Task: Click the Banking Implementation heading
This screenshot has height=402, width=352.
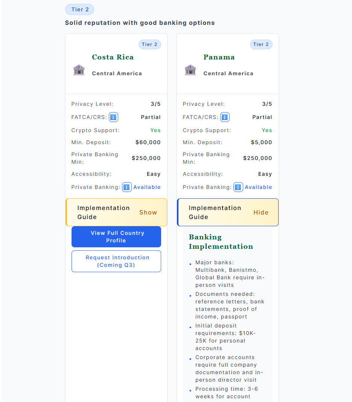Action: pos(221,242)
